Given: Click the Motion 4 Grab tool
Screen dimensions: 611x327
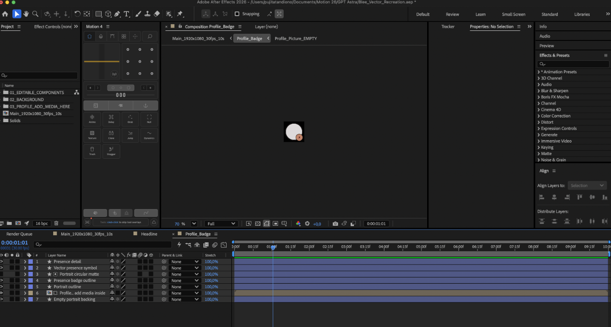Looking at the screenshot, I should (x=130, y=119).
